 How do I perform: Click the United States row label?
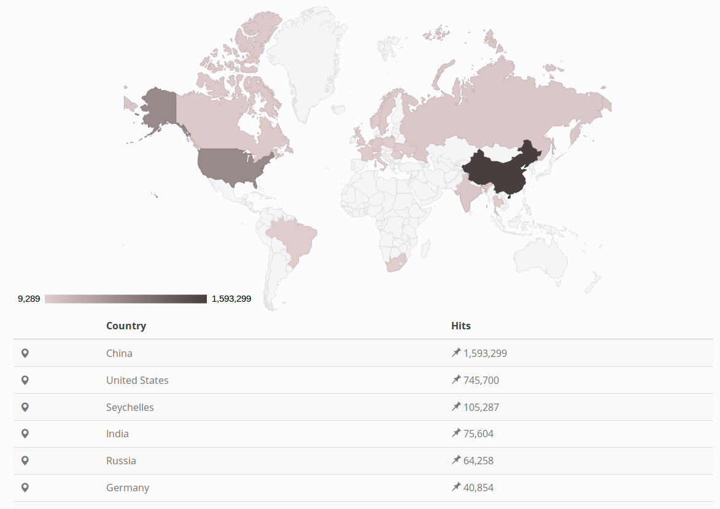coord(137,380)
